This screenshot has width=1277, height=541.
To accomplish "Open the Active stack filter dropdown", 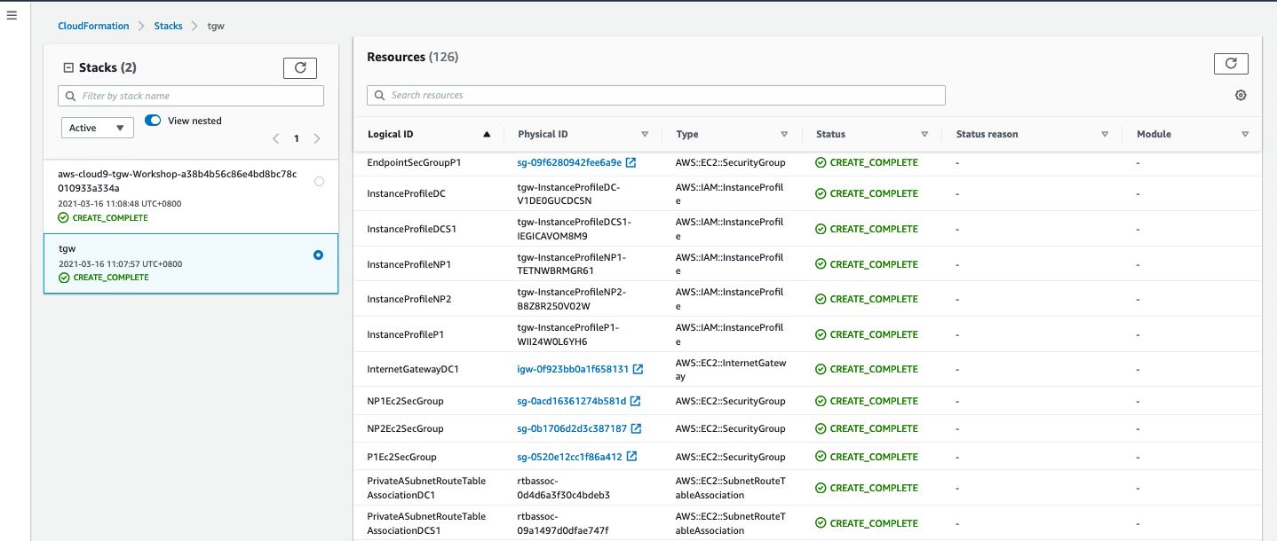I will [97, 128].
